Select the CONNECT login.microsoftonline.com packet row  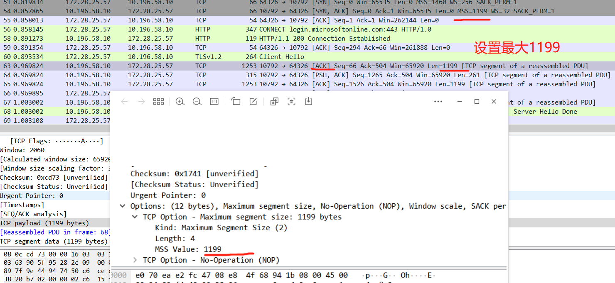(x=291, y=29)
